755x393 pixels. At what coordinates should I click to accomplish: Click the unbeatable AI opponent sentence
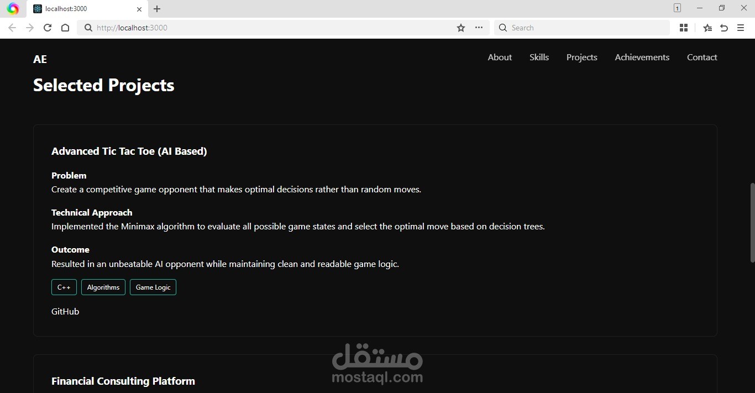[x=225, y=264]
